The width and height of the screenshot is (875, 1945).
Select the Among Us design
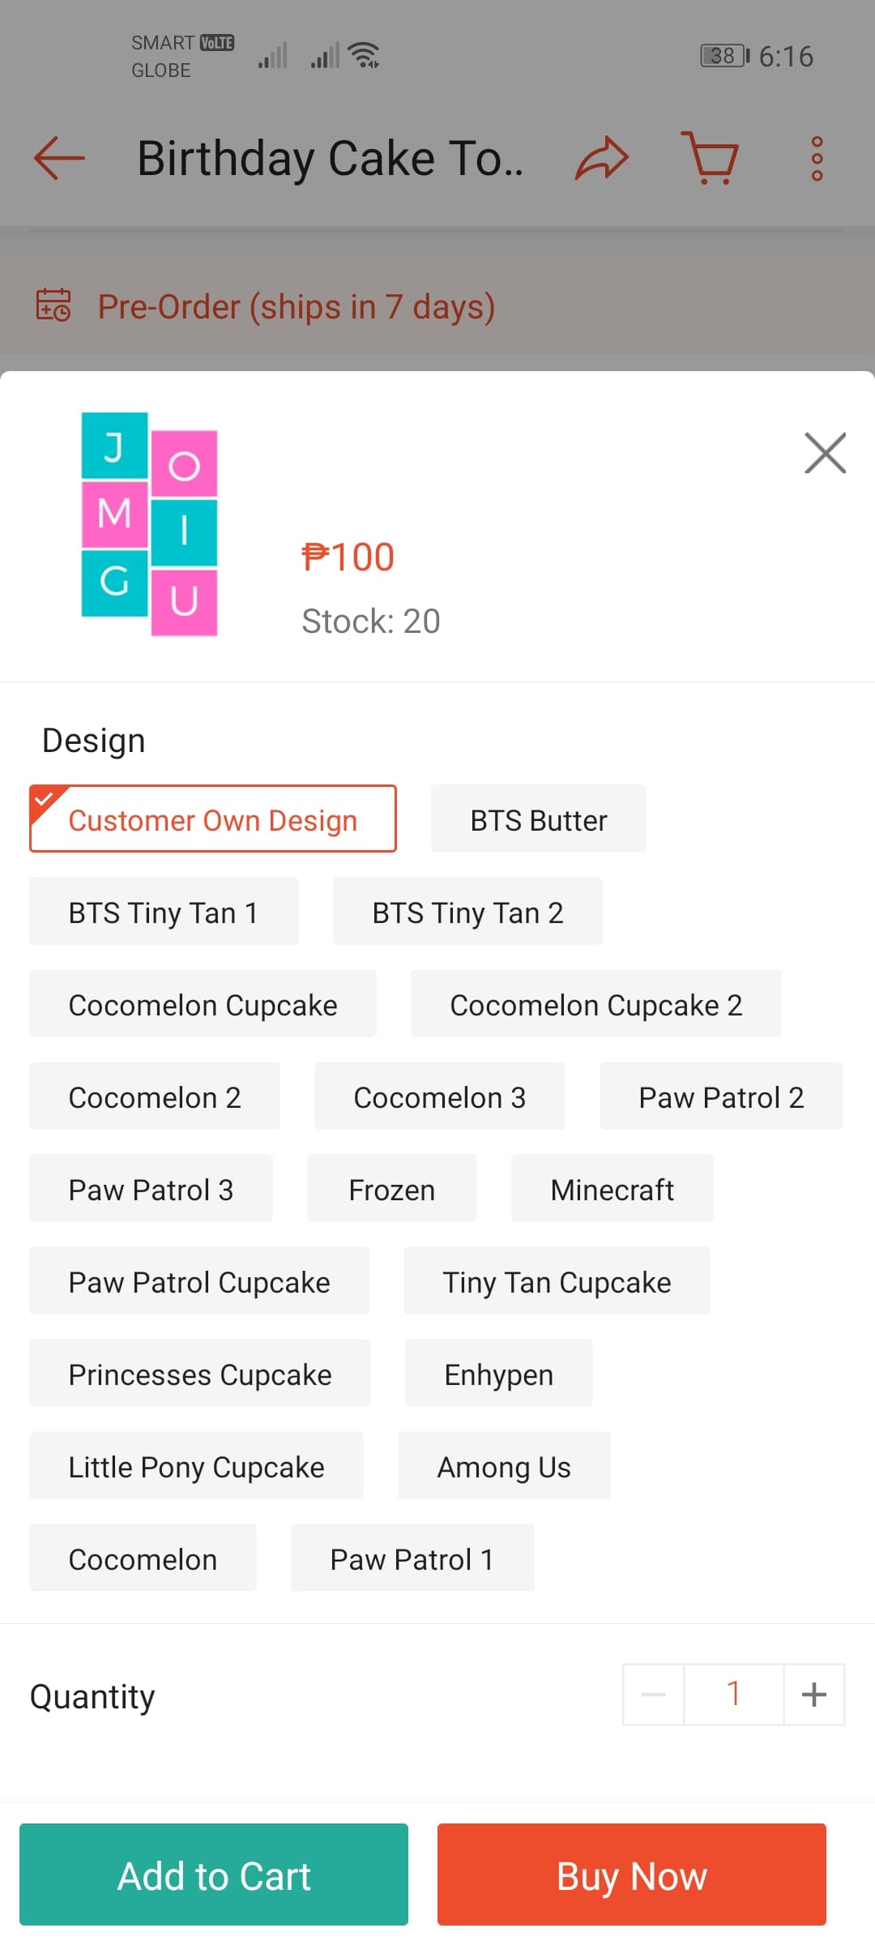(x=504, y=1466)
